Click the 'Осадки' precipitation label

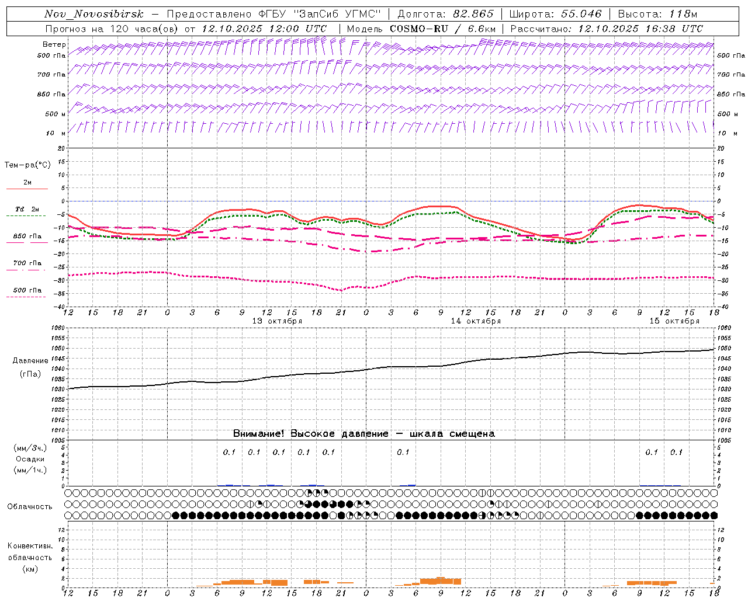(30, 459)
